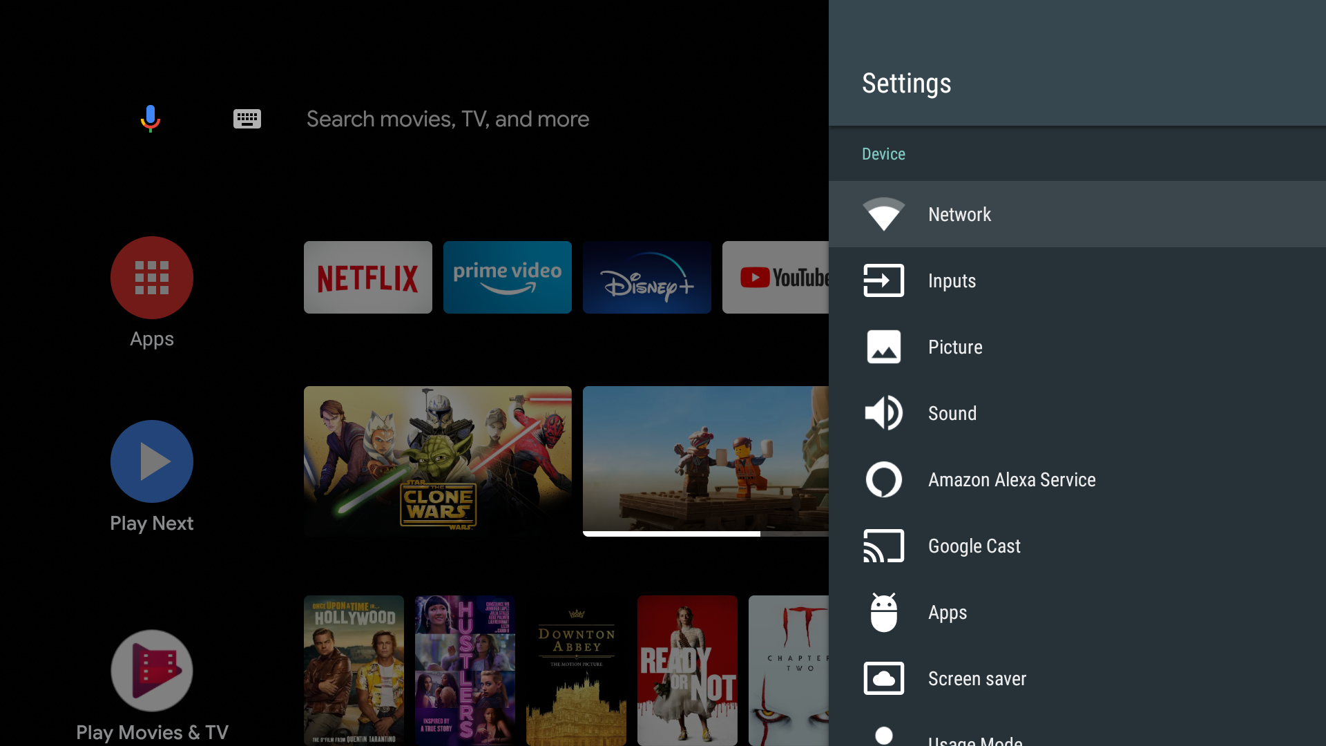Launch the Netflix app tile

[x=368, y=277]
